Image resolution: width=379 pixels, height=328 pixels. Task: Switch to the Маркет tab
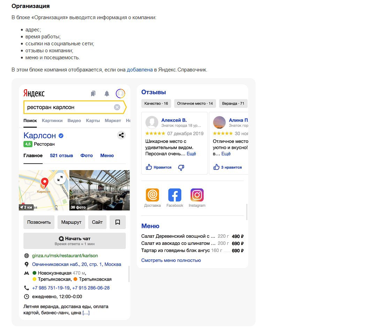(x=113, y=121)
